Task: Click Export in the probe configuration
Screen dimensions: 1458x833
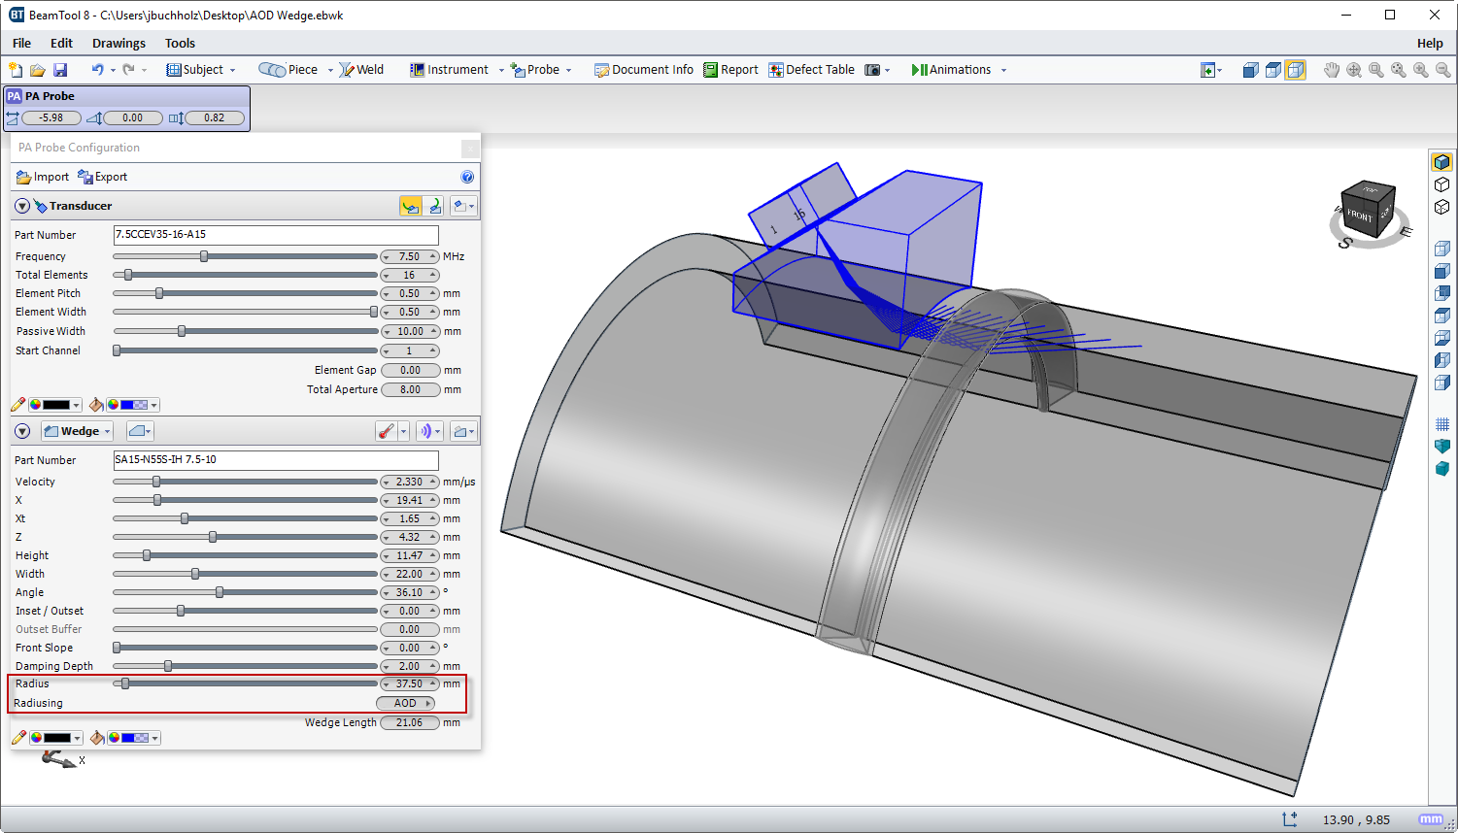Action: click(103, 177)
